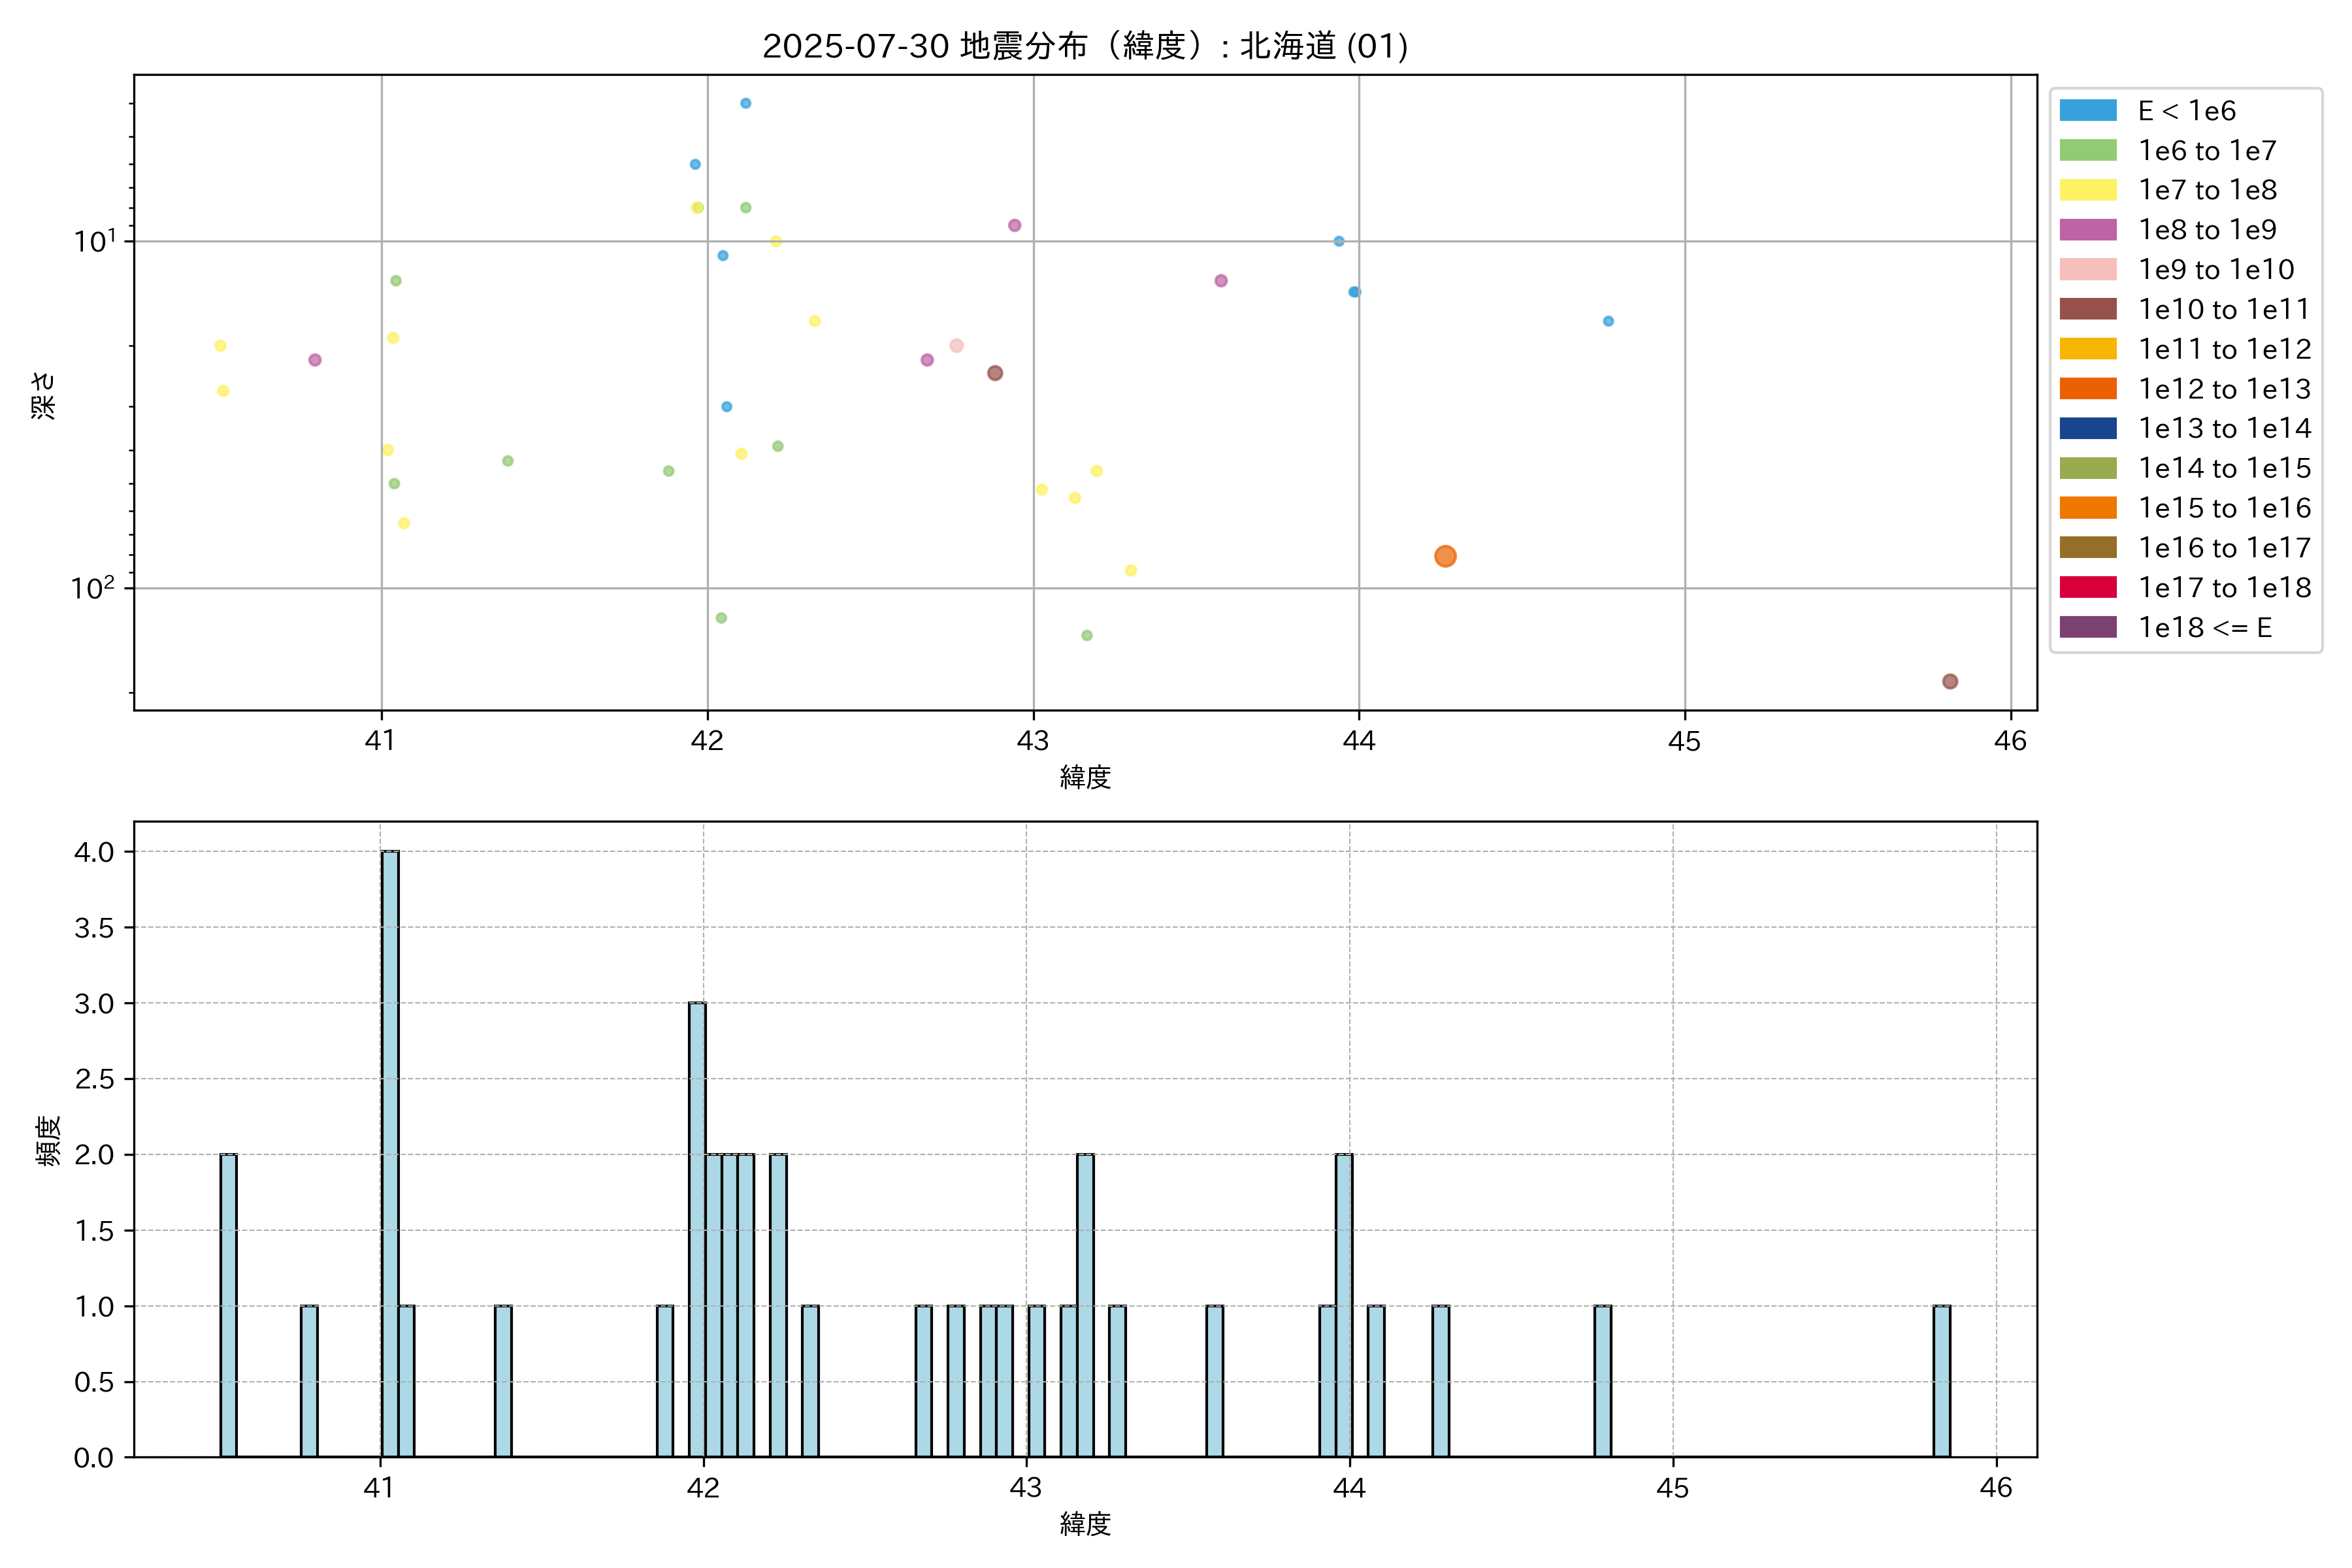The height and width of the screenshot is (1568, 2352).
Task: Click the blue scatter point near latitude 44.8
Action: click(x=1608, y=321)
